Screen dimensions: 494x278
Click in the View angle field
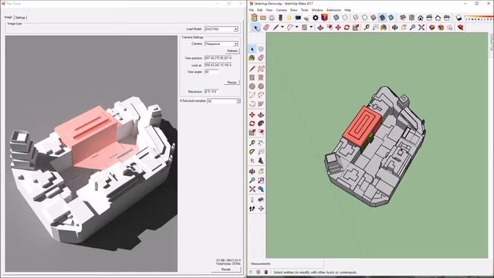click(211, 72)
